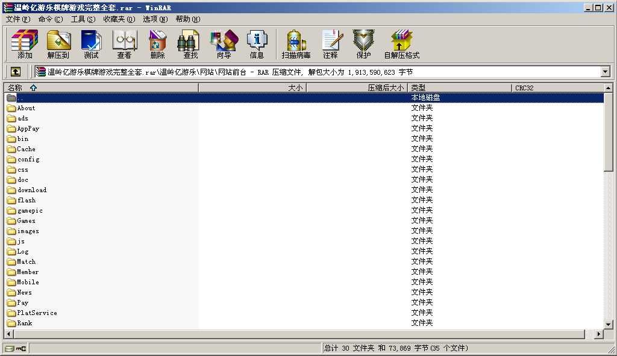This screenshot has height=356, width=617.
Task: Click the Extract To (解压到) icon
Action: [x=58, y=43]
